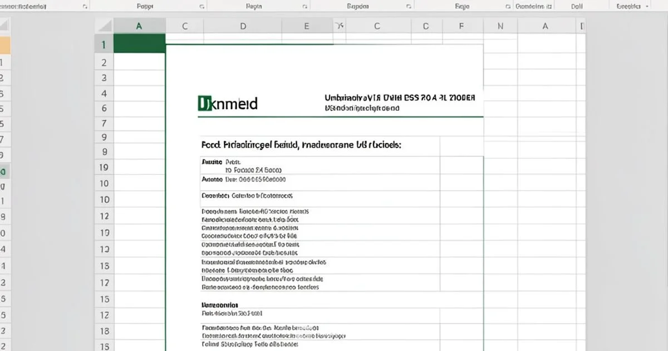Select the column E header
The width and height of the screenshot is (668, 351).
point(306,26)
